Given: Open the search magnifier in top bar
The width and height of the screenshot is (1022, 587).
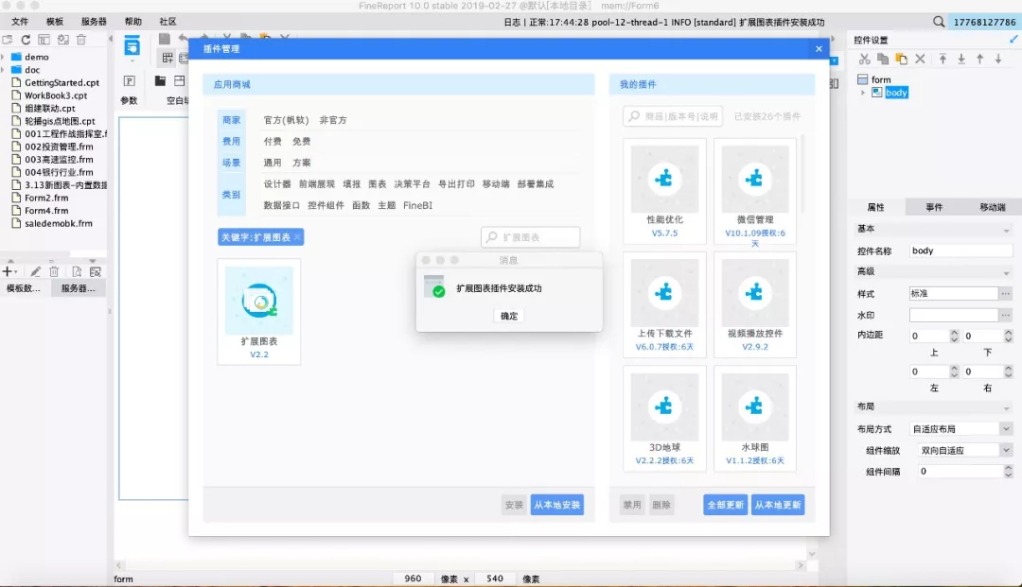Looking at the screenshot, I should [939, 22].
